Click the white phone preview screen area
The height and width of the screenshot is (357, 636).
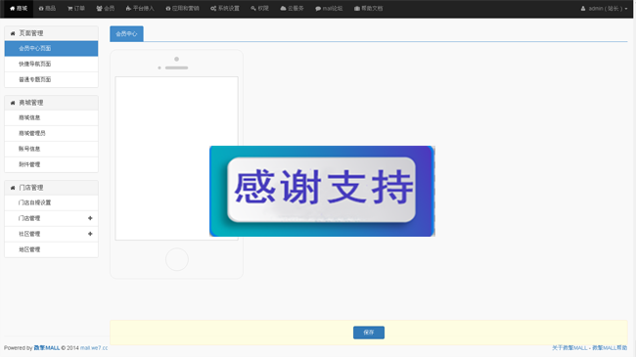coord(176,158)
